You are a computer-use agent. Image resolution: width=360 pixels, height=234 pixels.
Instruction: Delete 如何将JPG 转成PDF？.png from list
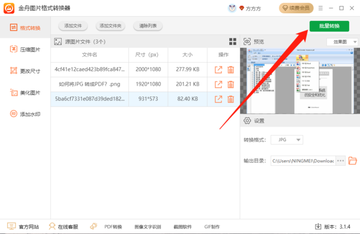pyautogui.click(x=231, y=84)
